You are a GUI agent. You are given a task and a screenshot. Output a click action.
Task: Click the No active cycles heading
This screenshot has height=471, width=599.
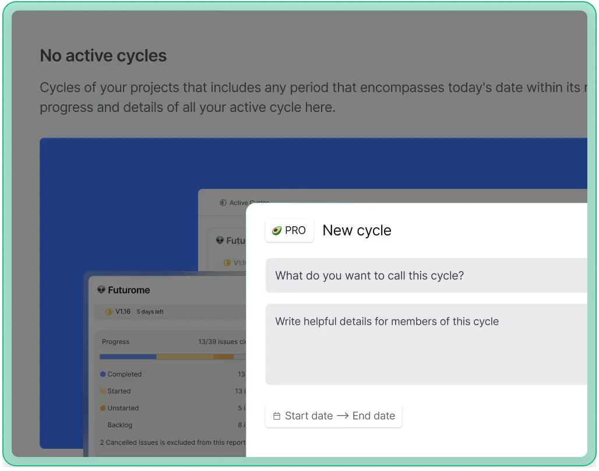[103, 56]
